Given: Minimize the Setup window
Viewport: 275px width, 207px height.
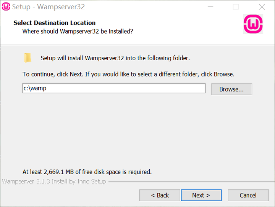Looking at the screenshot, I should click(210, 7).
